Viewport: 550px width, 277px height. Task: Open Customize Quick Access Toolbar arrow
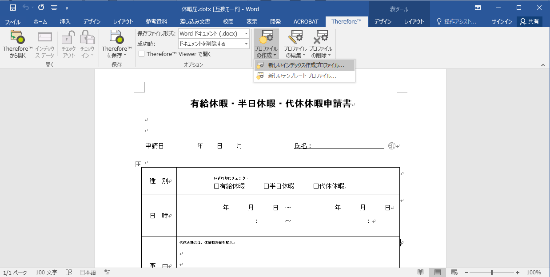pyautogui.click(x=67, y=8)
